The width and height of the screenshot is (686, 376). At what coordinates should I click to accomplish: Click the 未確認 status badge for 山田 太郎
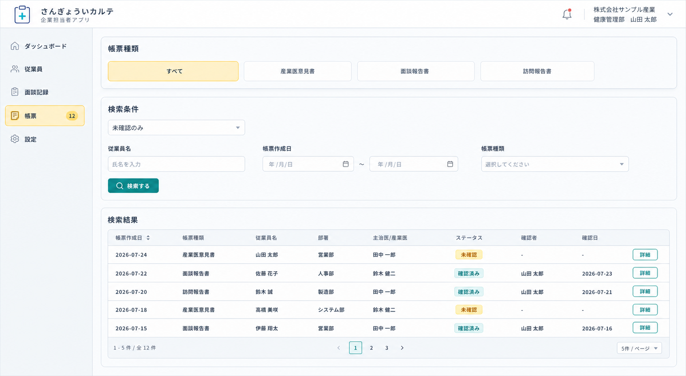click(x=469, y=255)
